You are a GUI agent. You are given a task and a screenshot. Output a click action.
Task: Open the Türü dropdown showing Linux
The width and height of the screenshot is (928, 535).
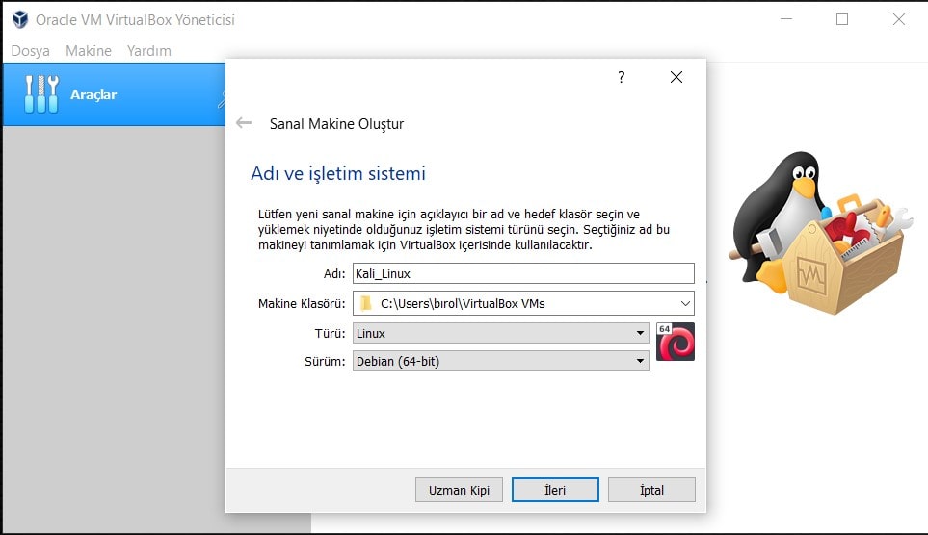(x=501, y=333)
